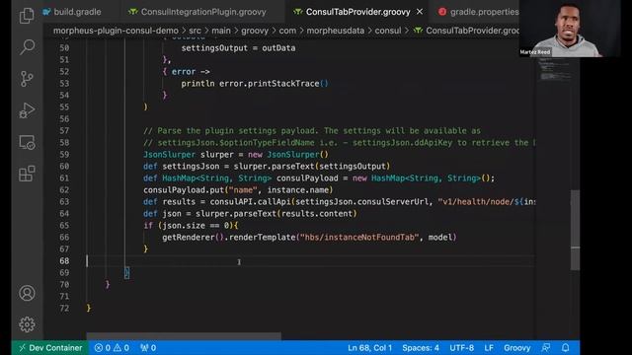Click the morpheus-plugin-consul-demo breadcrumb
Image resolution: width=632 pixels, height=355 pixels.
tap(116, 31)
